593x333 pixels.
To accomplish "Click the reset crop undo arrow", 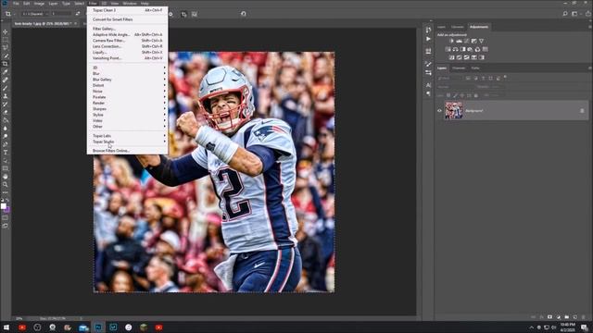I will pyautogui.click(x=243, y=14).
